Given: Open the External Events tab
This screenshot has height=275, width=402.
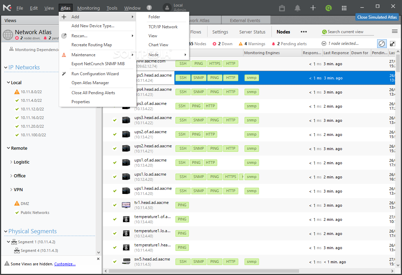Looking at the screenshot, I should click(x=245, y=20).
